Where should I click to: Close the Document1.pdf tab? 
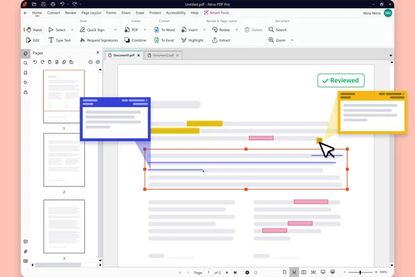click(139, 55)
